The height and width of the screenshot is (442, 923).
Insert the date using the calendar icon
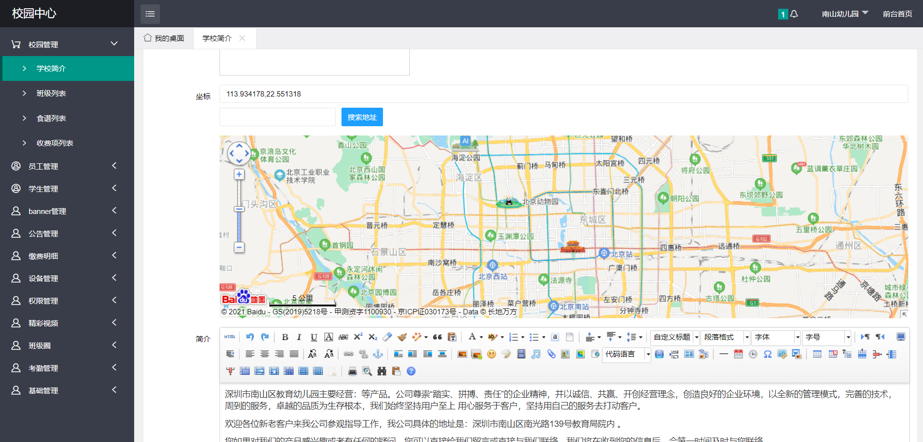point(738,354)
